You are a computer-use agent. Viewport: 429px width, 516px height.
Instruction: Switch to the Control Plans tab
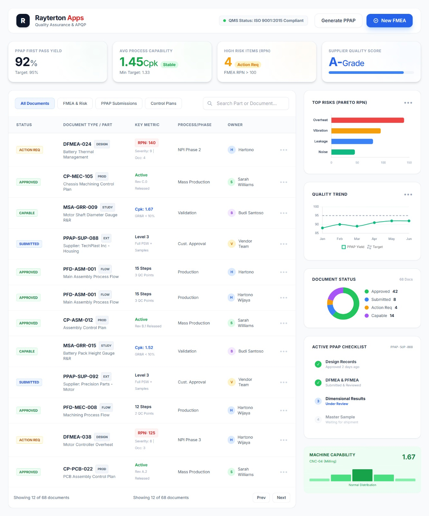pos(163,104)
